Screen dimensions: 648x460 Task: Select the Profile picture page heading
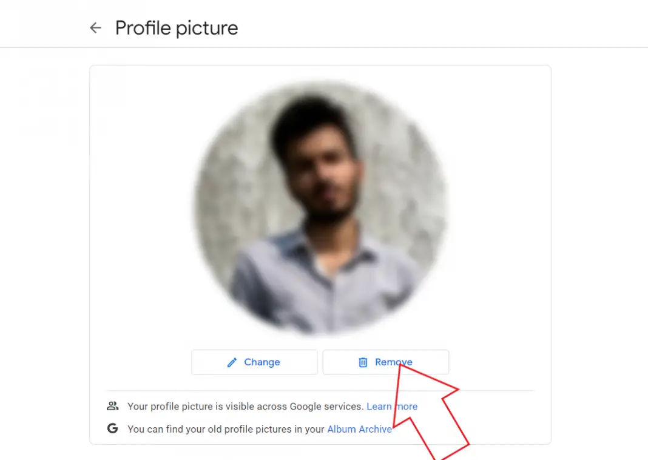[177, 28]
